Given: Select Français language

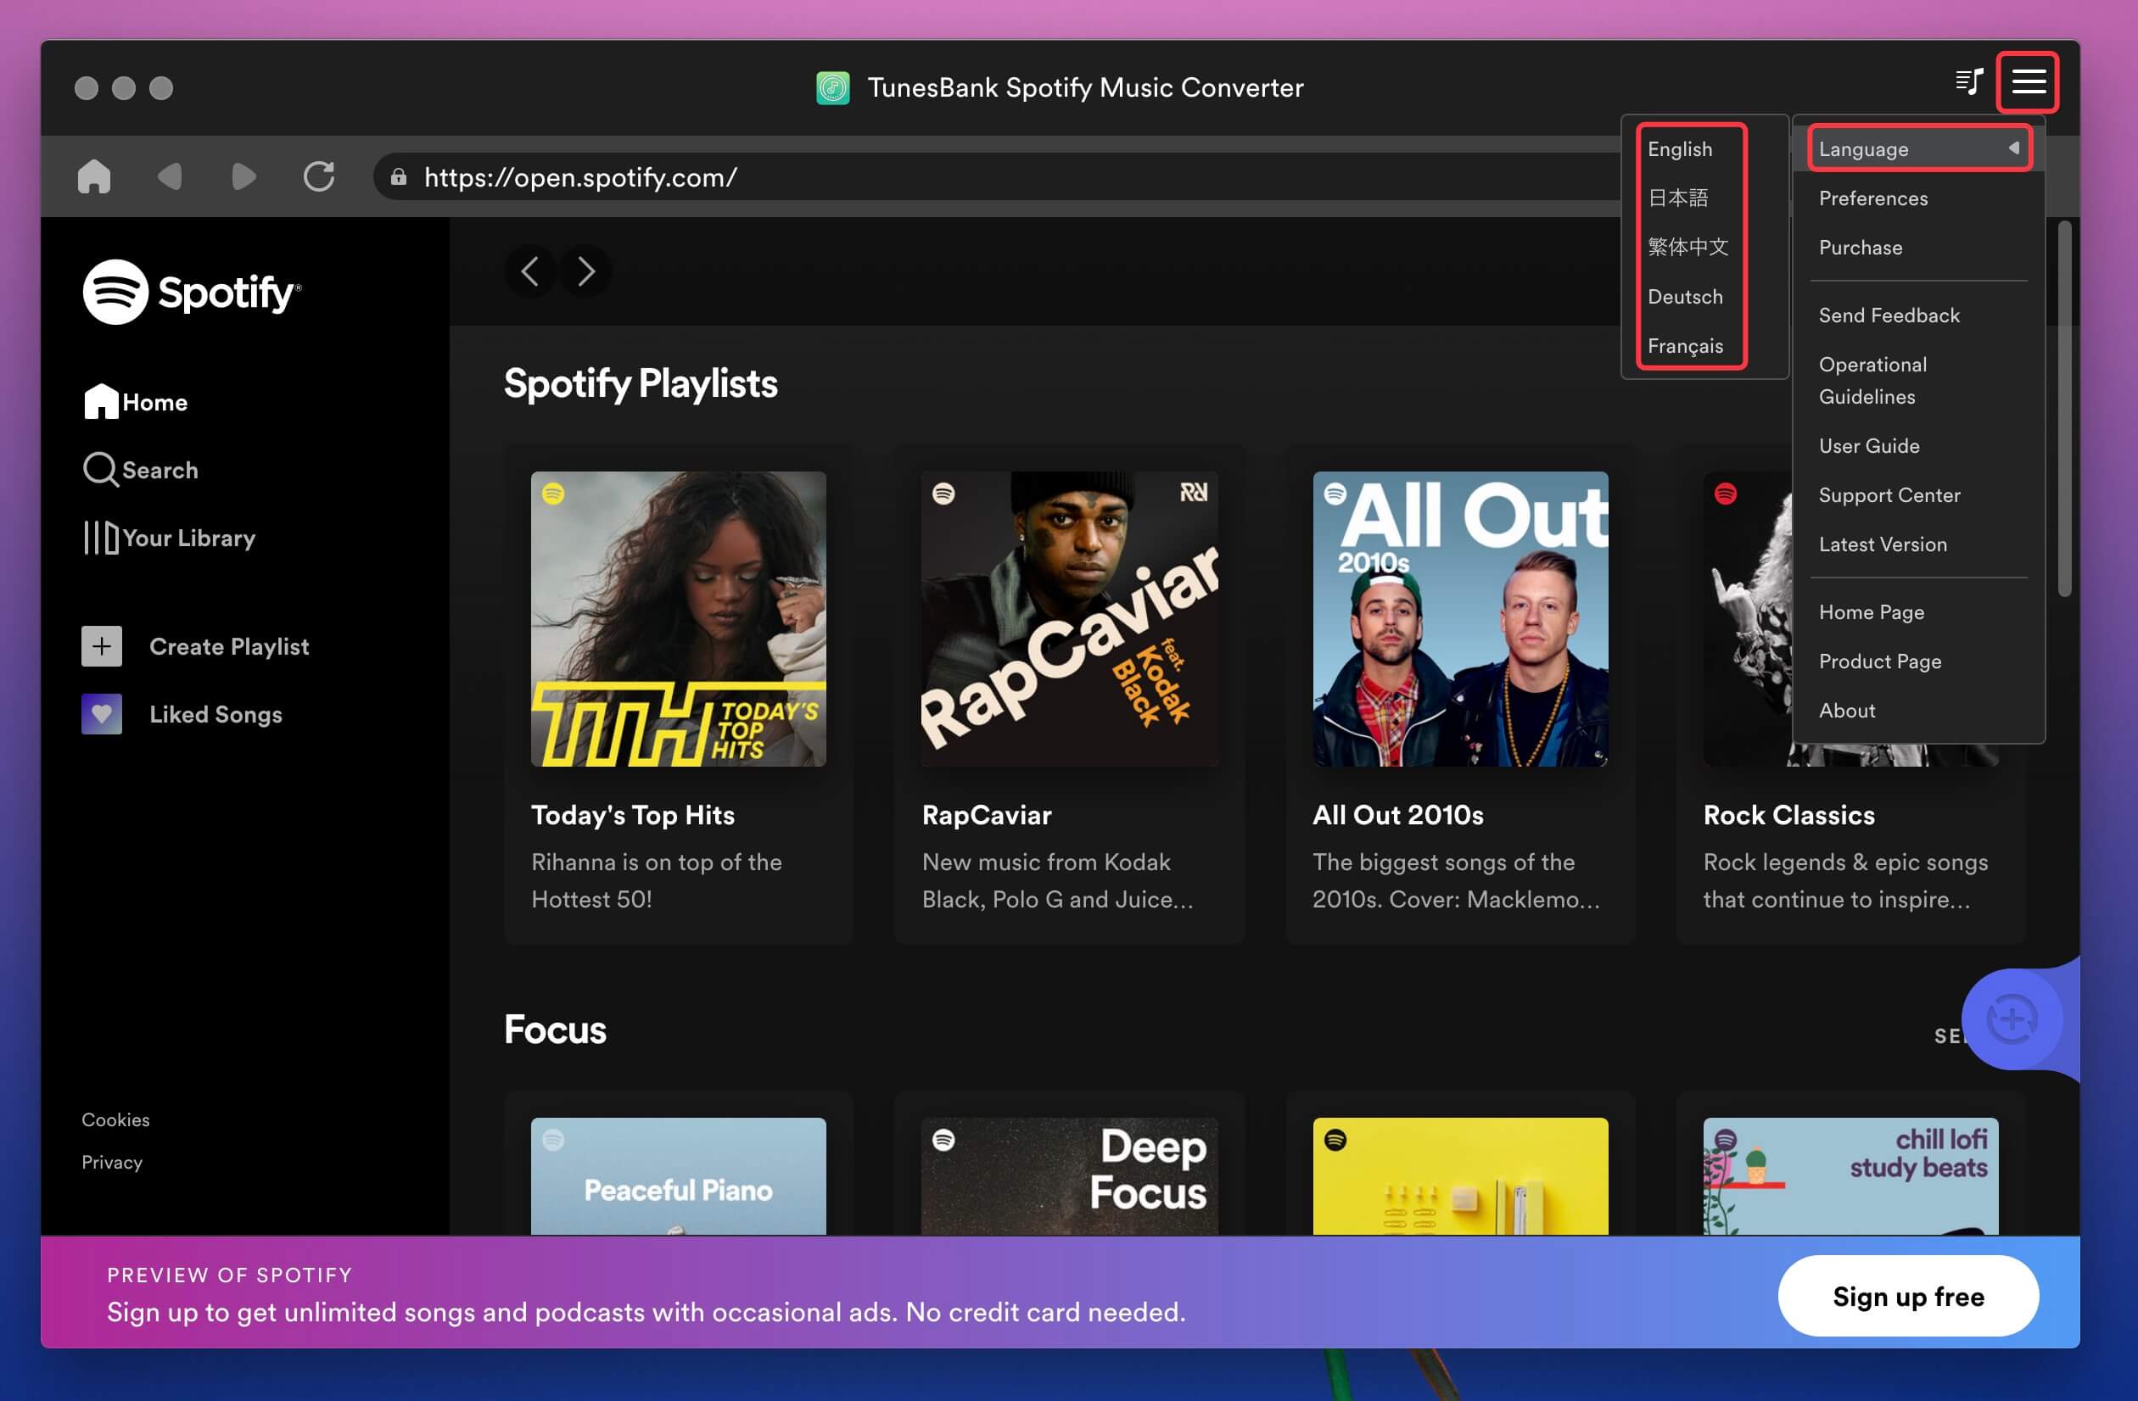Looking at the screenshot, I should click(1685, 346).
